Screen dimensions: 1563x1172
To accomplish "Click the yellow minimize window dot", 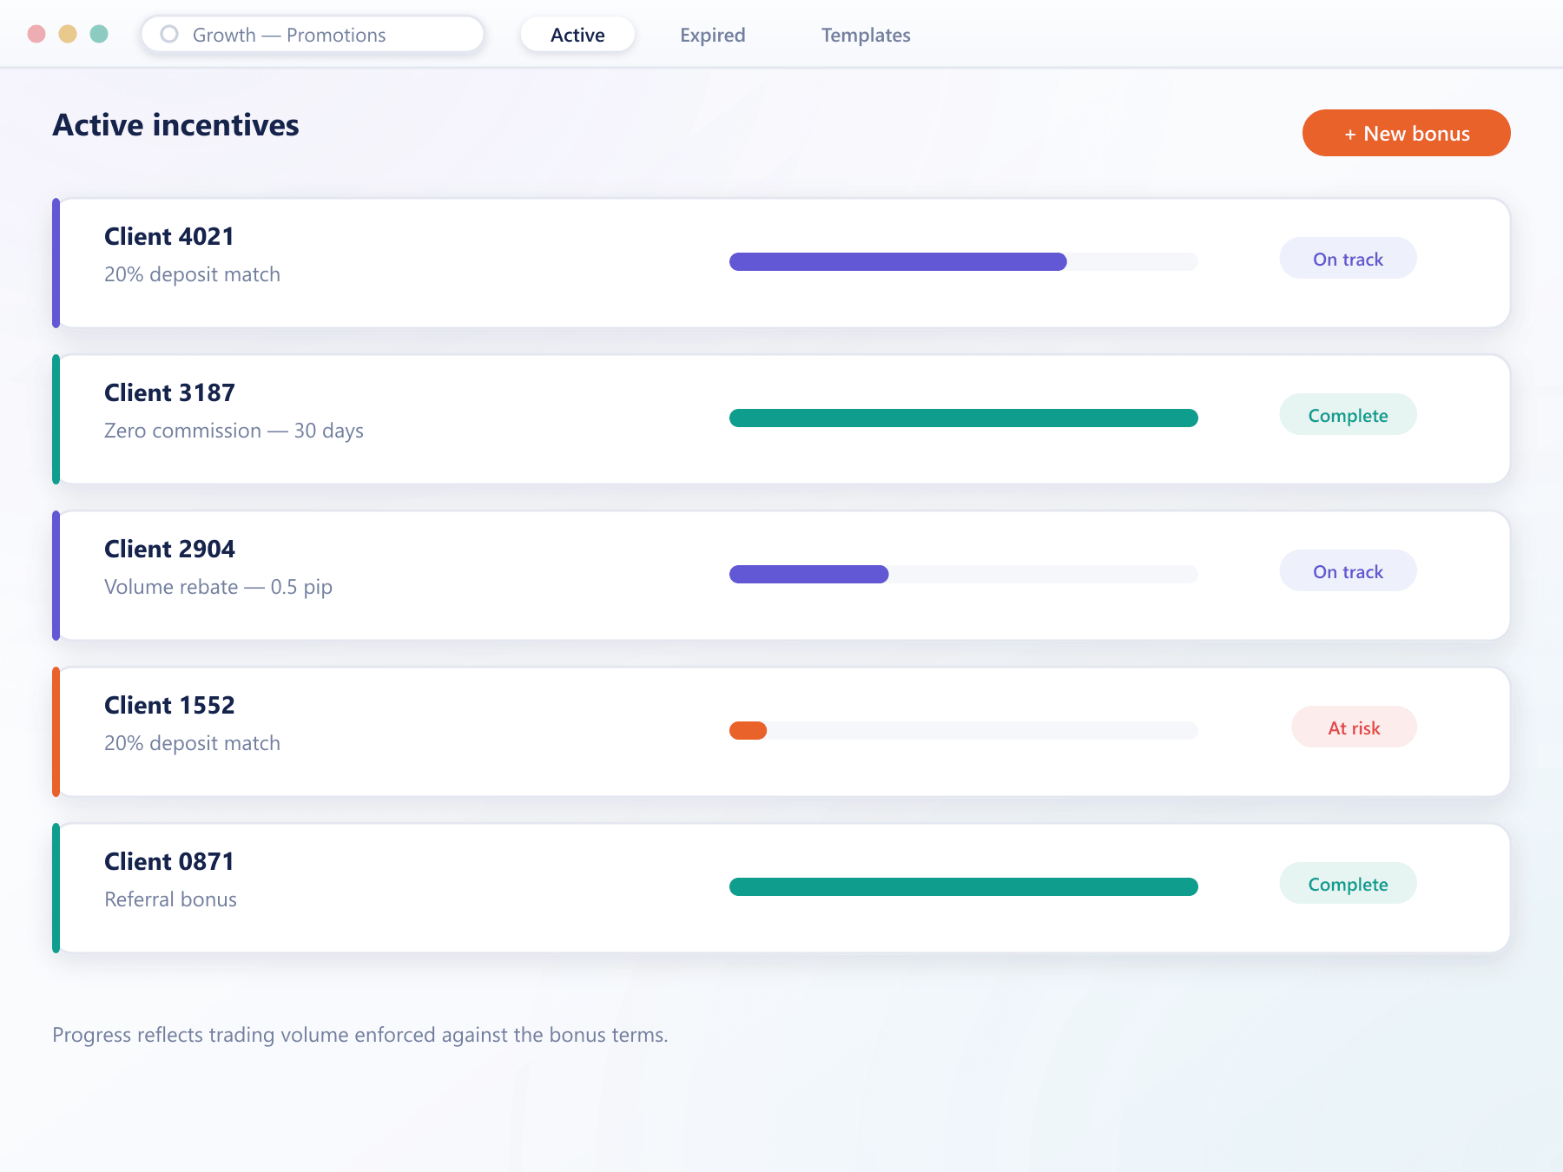I will point(68,34).
